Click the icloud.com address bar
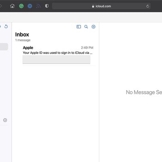Screen dimensions: 162x162 click(x=101, y=6)
